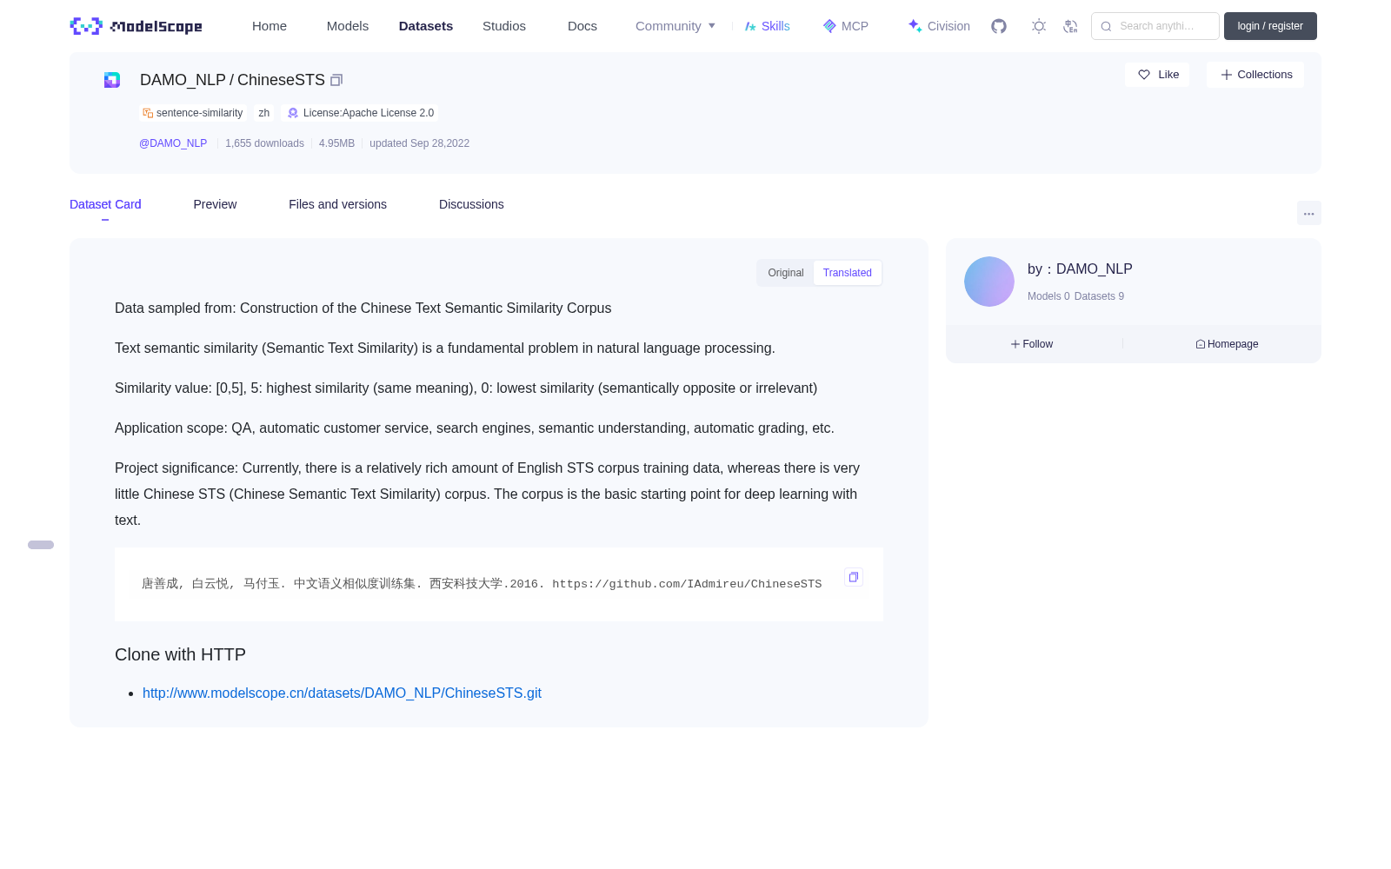This screenshot has height=869, width=1391.
Task: Copy the citation code block
Action: [854, 577]
